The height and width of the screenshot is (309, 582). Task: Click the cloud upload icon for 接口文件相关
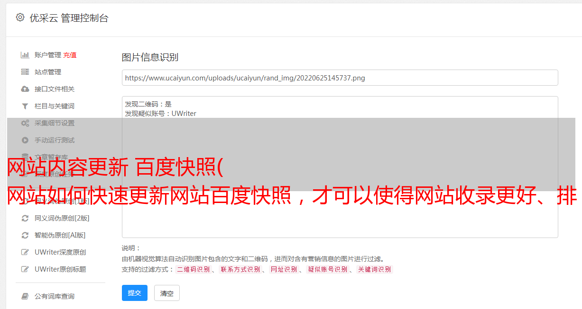click(x=25, y=89)
